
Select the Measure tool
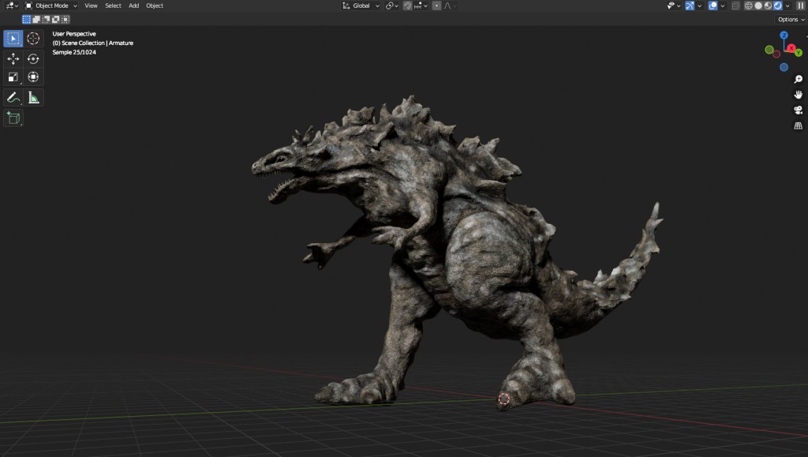click(33, 97)
